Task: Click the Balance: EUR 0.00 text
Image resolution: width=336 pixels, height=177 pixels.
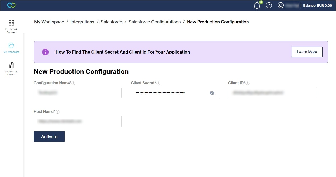Action: click(x=318, y=5)
